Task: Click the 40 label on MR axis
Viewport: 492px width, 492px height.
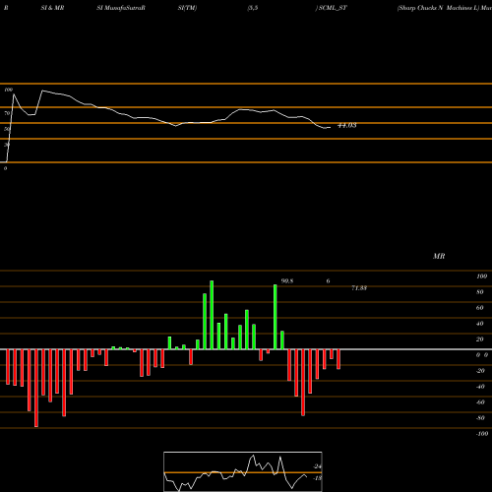Action: pyautogui.click(x=480, y=324)
